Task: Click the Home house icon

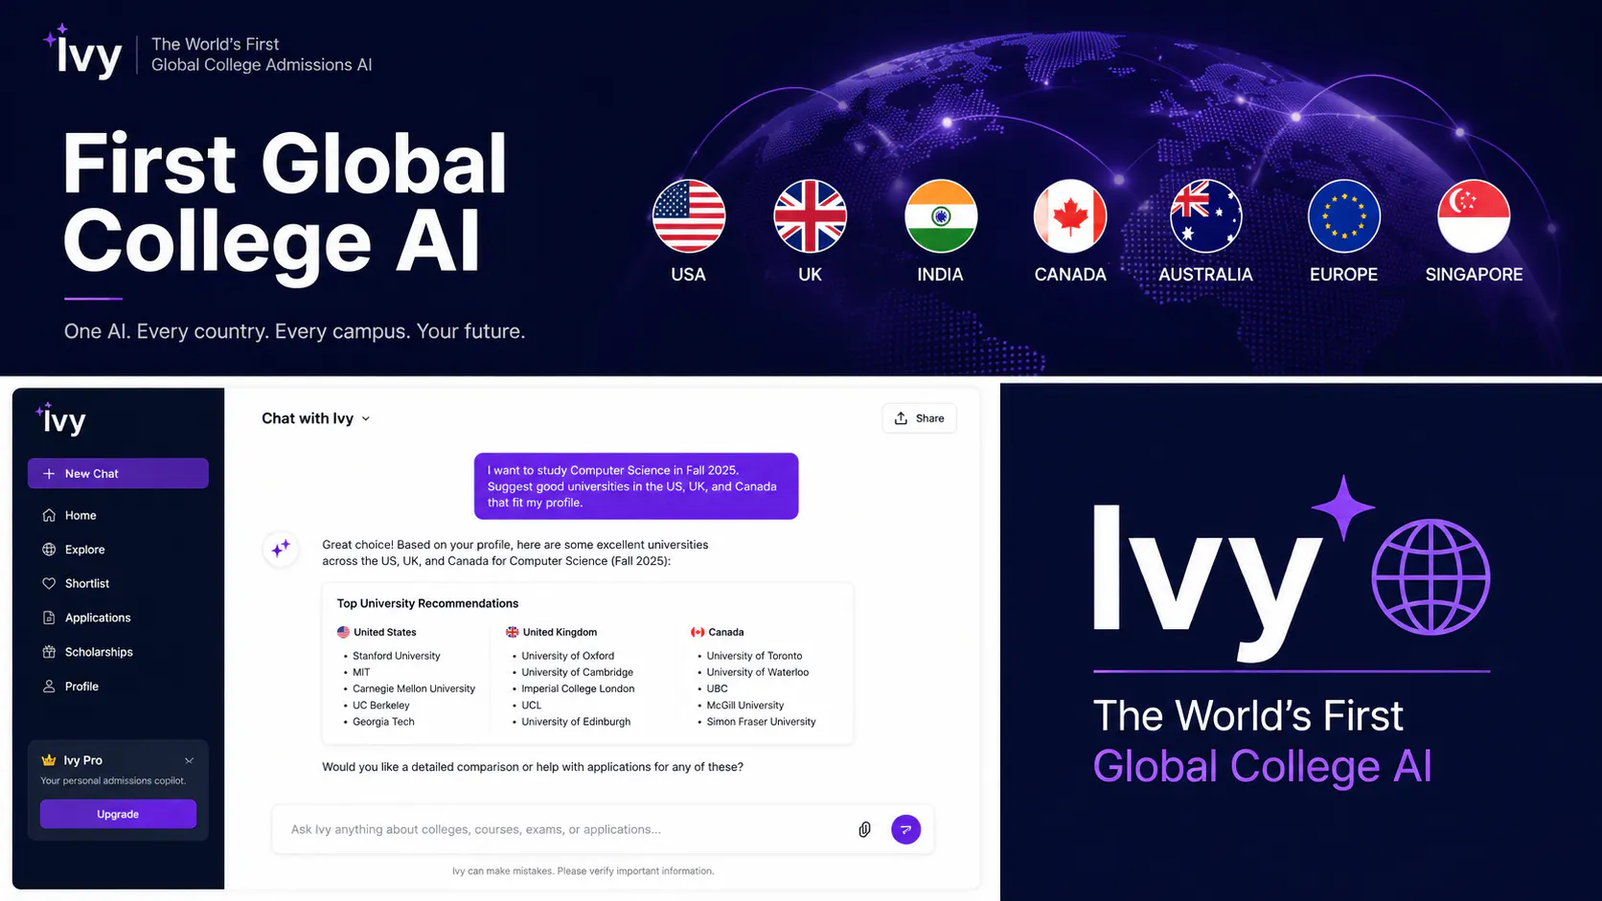Action: 49,515
